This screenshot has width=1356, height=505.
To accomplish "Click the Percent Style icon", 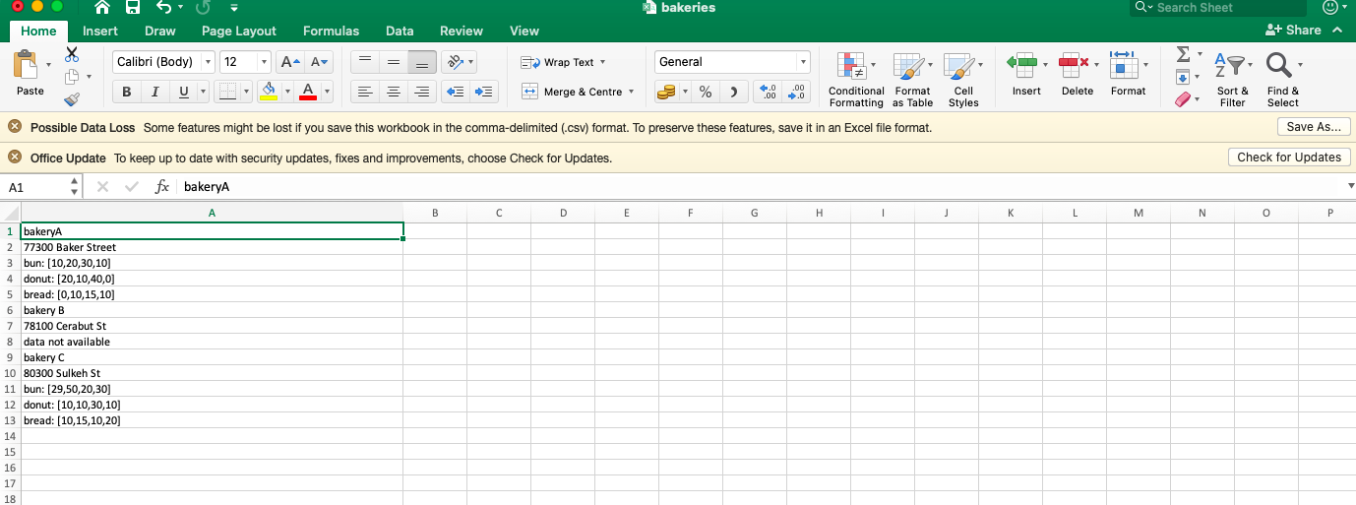I will 706,92.
